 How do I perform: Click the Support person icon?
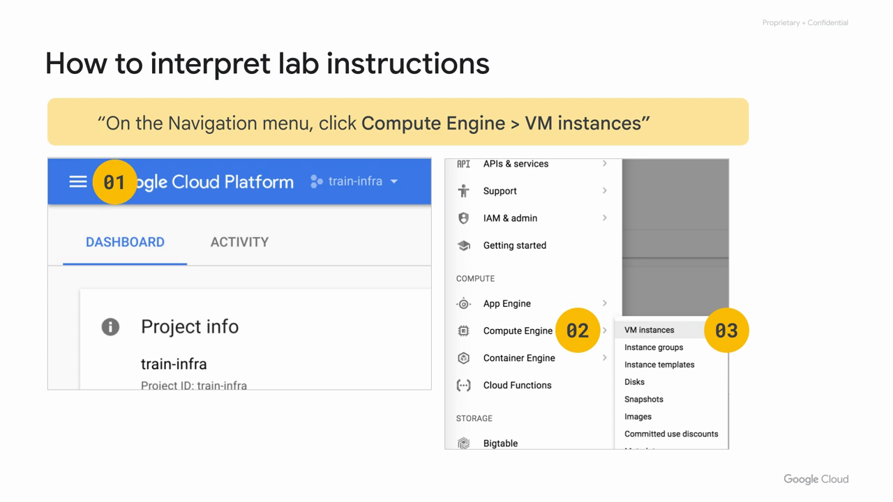463,191
